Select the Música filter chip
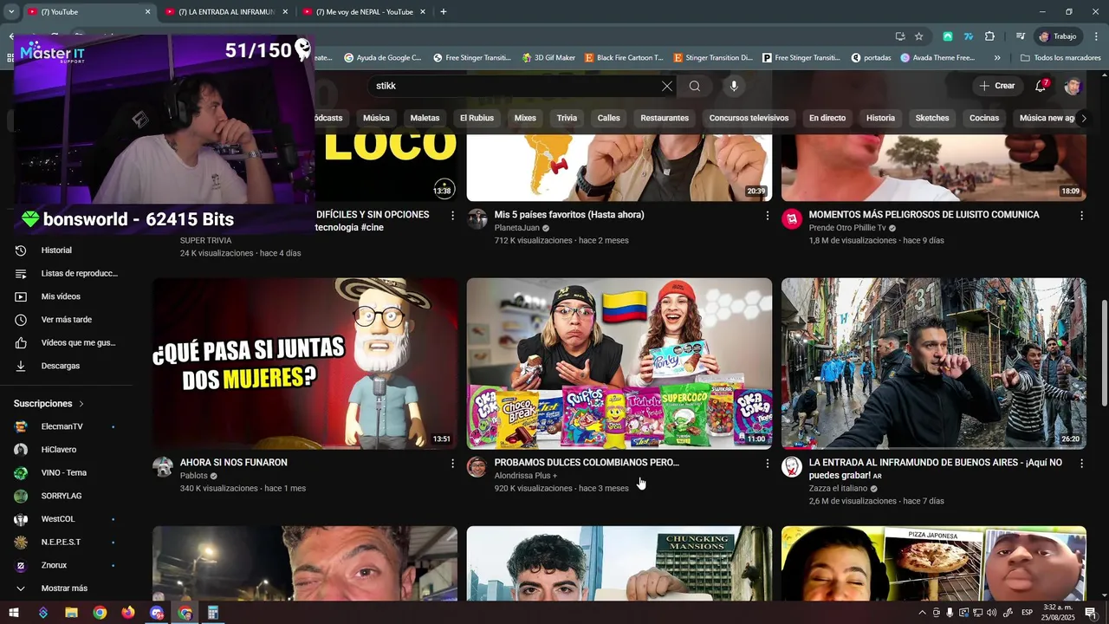The width and height of the screenshot is (1109, 624). click(376, 118)
